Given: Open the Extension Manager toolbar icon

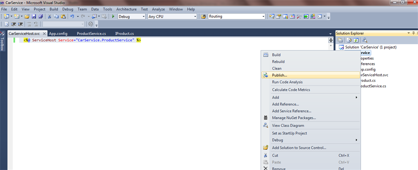Looking at the screenshot, I should pos(313,16).
